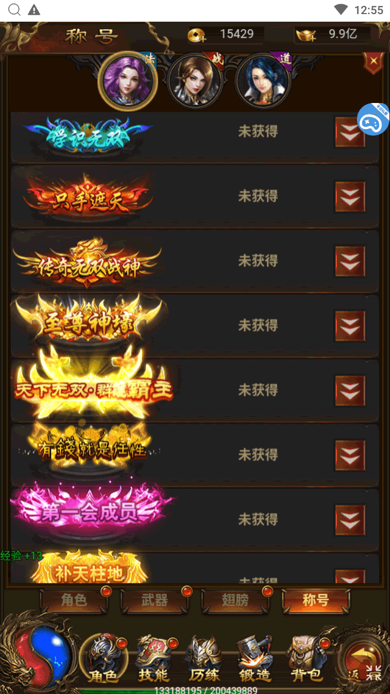The height and width of the screenshot is (694, 390).
Task: Click the yin-yang dragon orb
Action: pyautogui.click(x=41, y=652)
